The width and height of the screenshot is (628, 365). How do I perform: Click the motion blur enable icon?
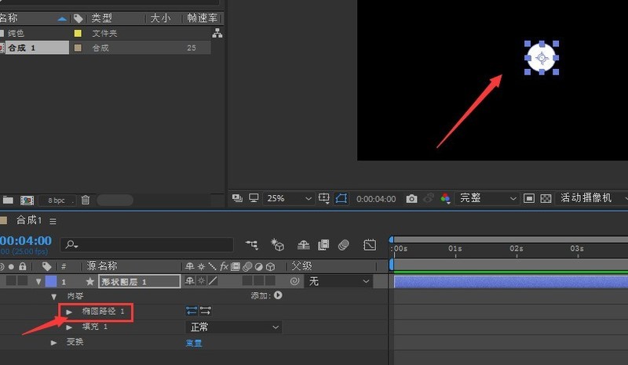pos(343,244)
